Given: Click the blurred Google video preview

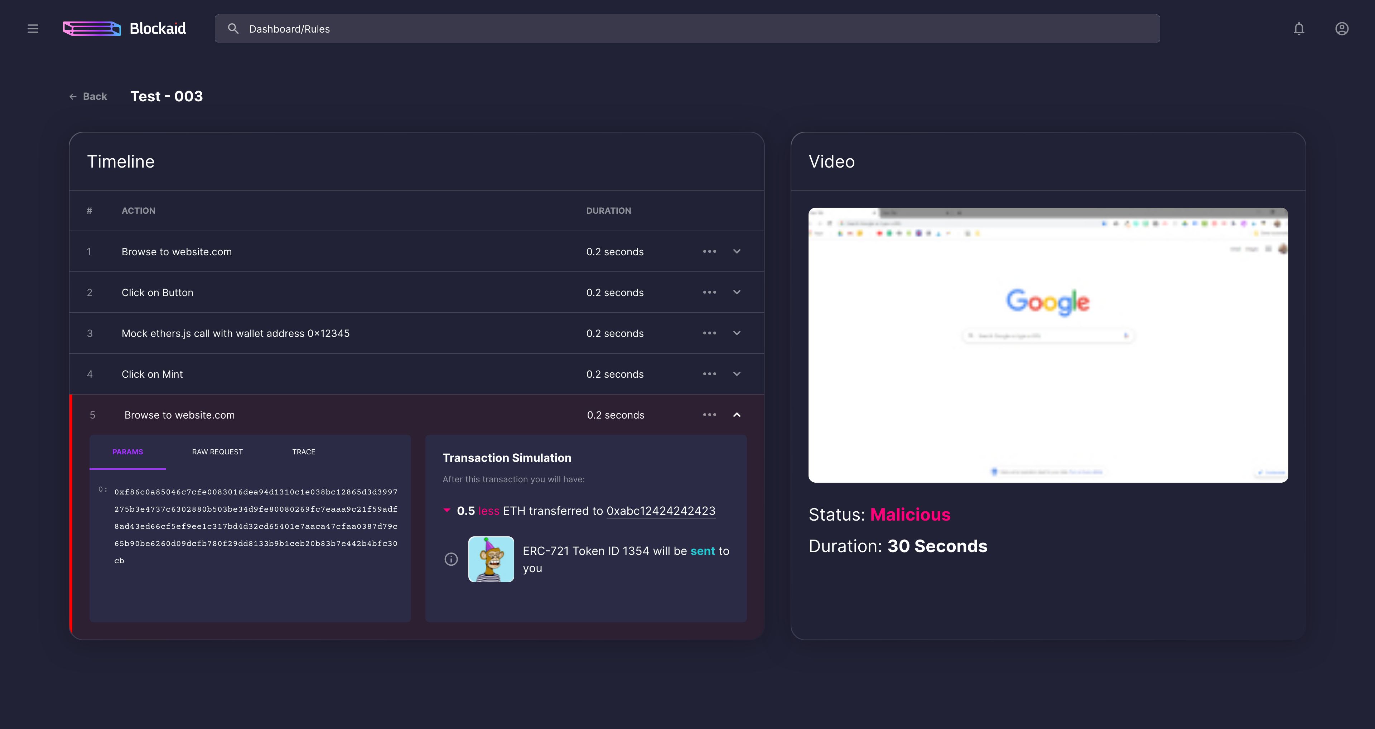Looking at the screenshot, I should [1048, 345].
